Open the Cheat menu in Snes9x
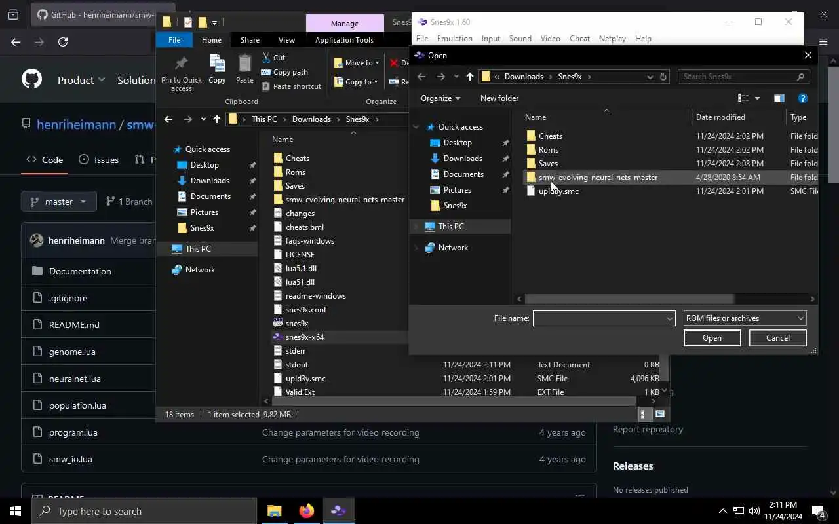This screenshot has width=839, height=524. pos(579,39)
